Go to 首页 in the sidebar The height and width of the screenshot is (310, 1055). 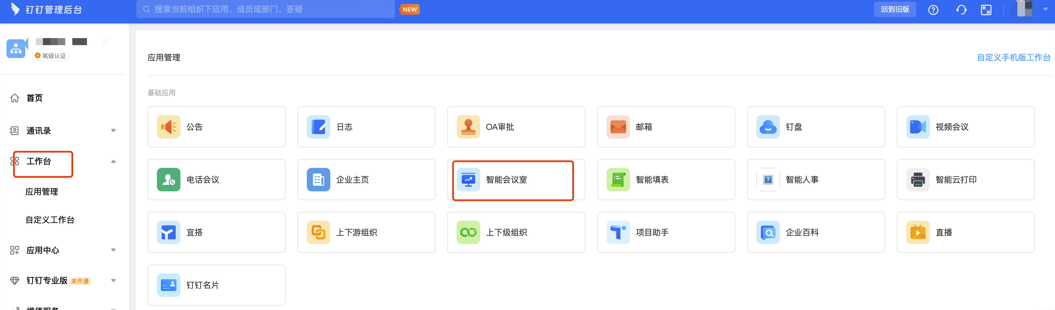tap(34, 98)
